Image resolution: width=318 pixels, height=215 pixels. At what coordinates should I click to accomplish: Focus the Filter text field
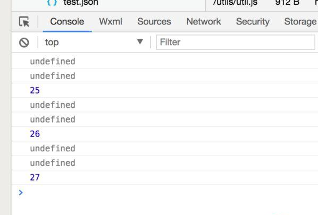[236, 42]
